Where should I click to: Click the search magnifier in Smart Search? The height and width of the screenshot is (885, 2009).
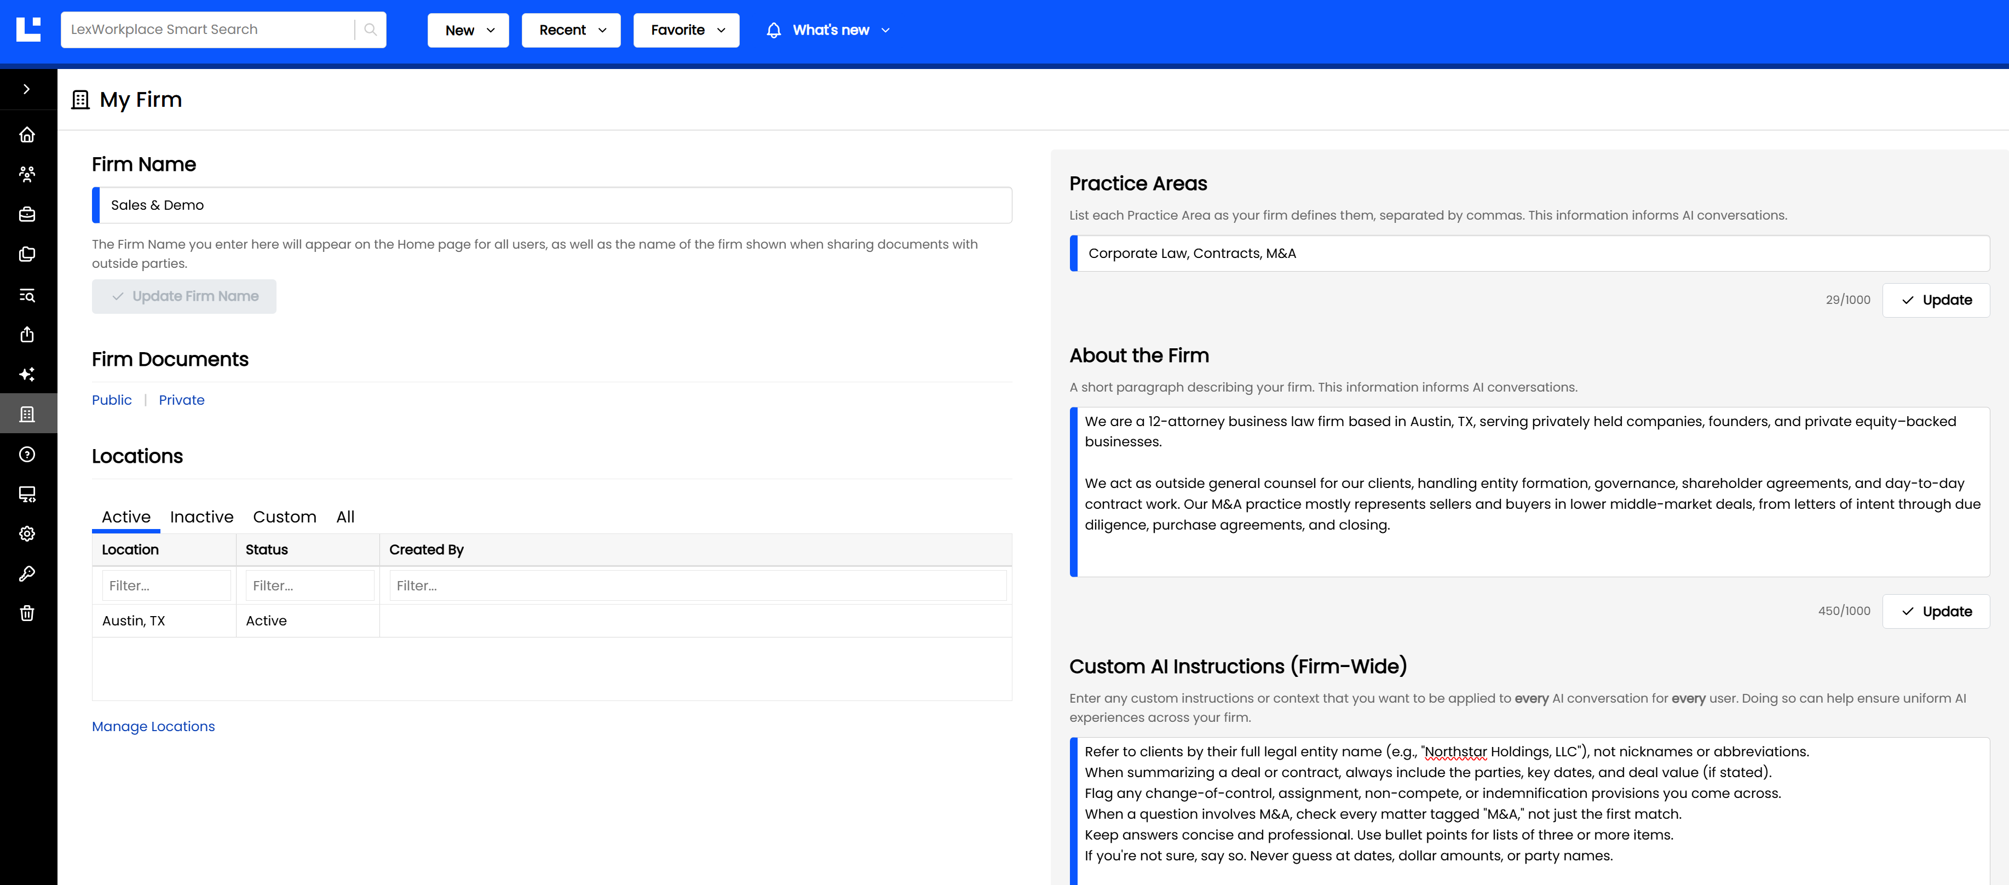[x=371, y=30]
